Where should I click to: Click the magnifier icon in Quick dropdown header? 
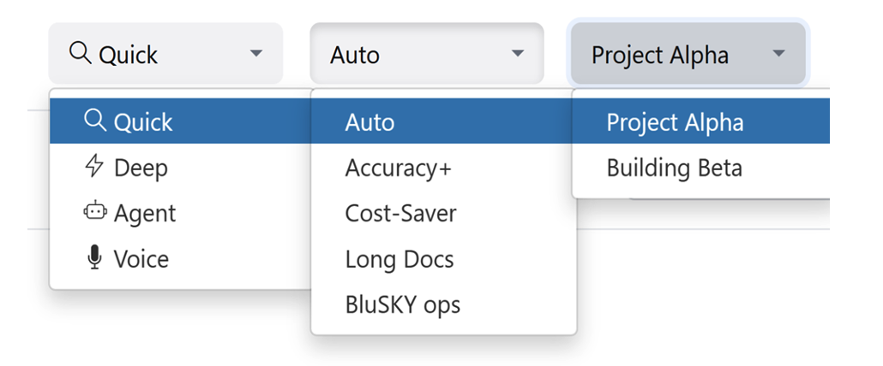pyautogui.click(x=80, y=53)
